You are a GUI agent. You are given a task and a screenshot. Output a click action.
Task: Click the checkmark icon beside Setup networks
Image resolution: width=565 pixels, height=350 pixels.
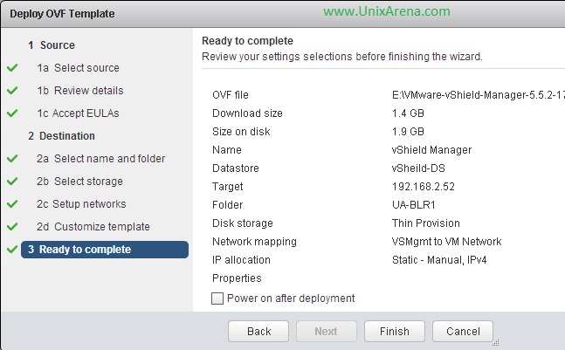coord(12,204)
